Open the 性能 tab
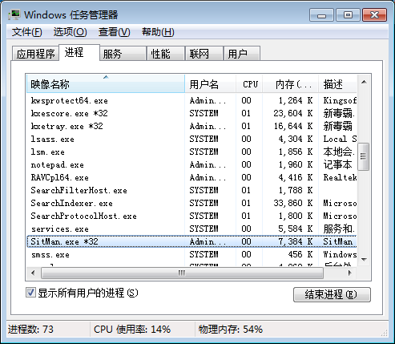Image resolution: width=395 pixels, height=344 pixels. point(166,54)
